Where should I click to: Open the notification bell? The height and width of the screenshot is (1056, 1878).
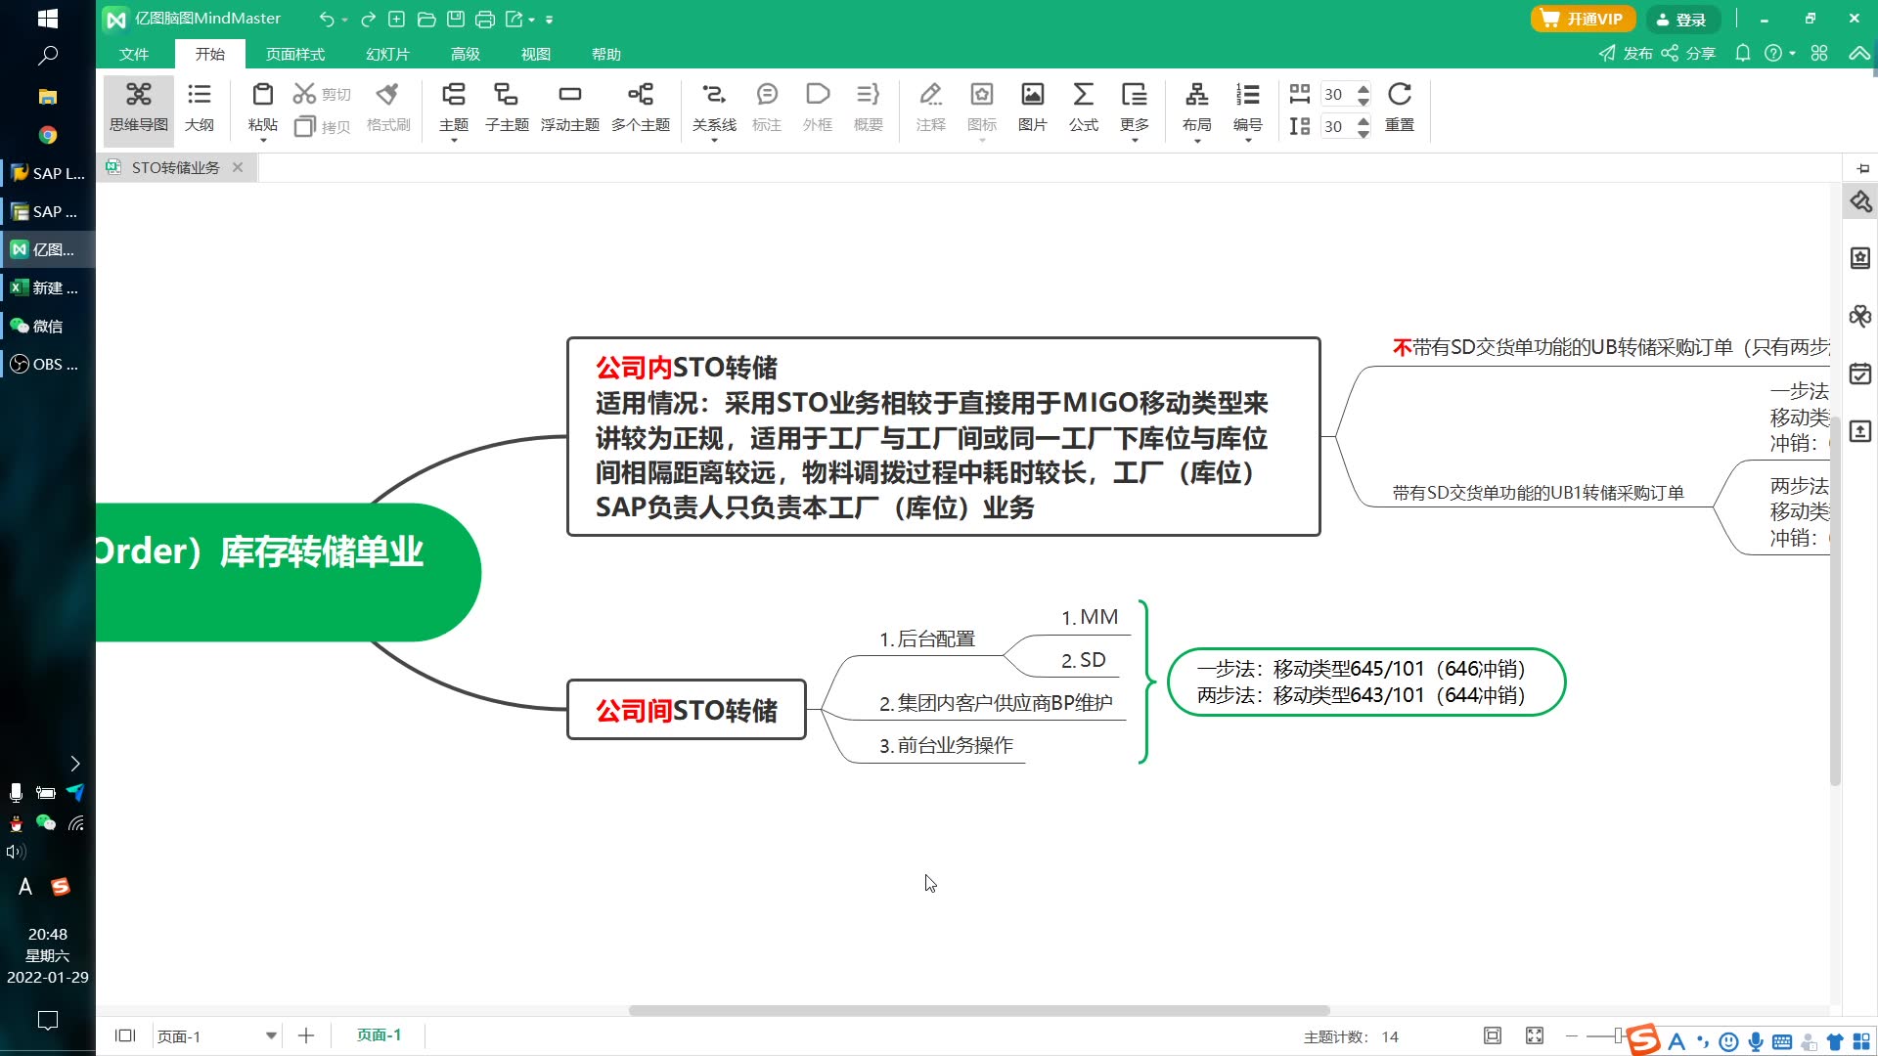[1742, 53]
